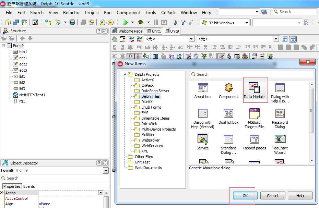Image resolution: width=319 pixels, height=208 pixels.
Task: Open the 32-bit Windows platform dropdown
Action: point(247,23)
